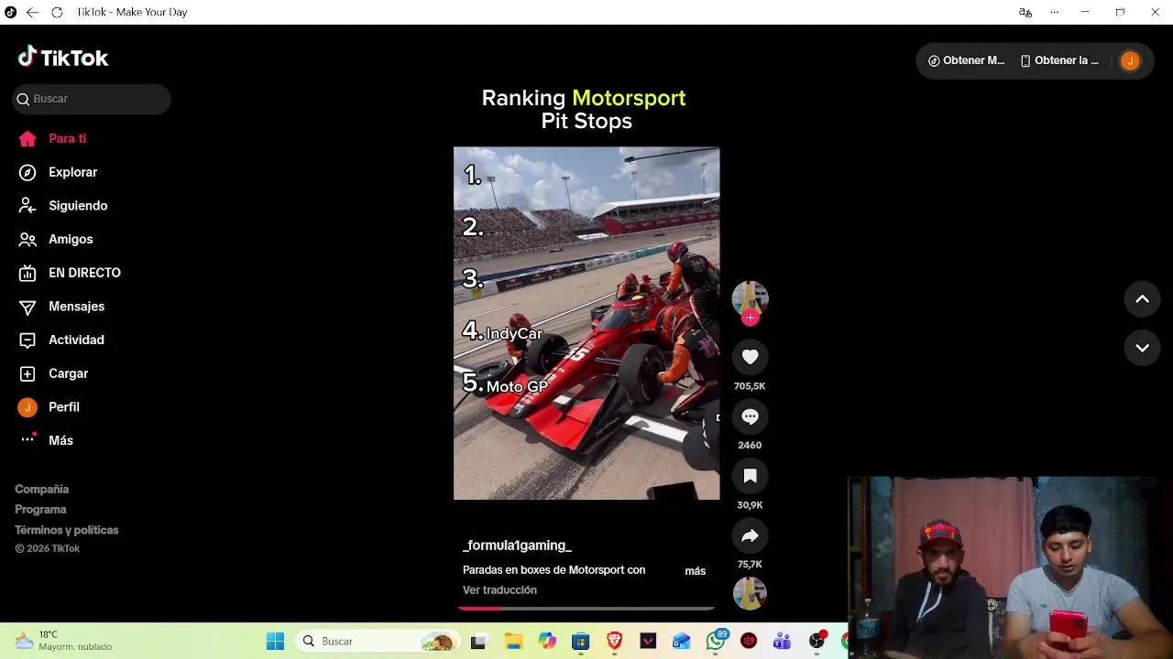Go to the next video with the down chevron
This screenshot has height=659, width=1173.
click(x=1142, y=348)
